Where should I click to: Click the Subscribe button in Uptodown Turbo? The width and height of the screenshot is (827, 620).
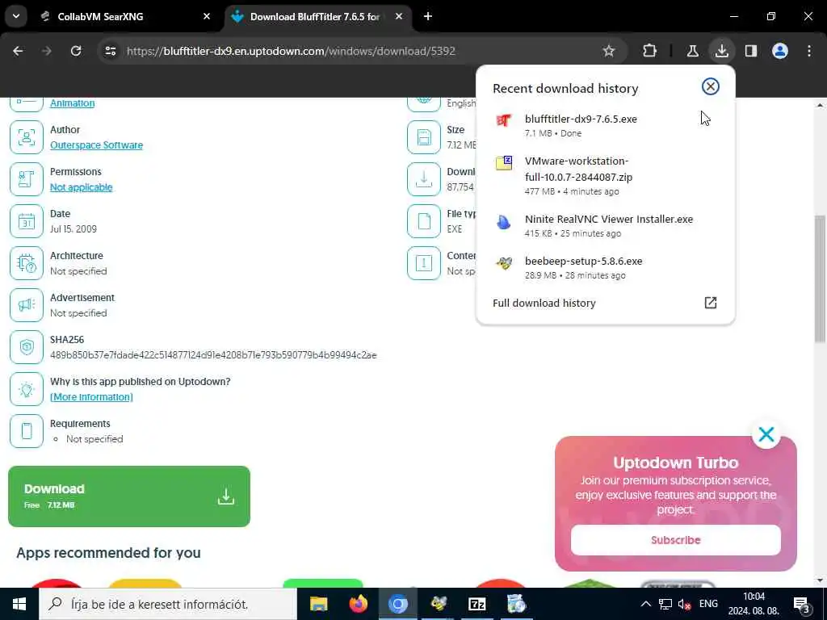click(676, 540)
